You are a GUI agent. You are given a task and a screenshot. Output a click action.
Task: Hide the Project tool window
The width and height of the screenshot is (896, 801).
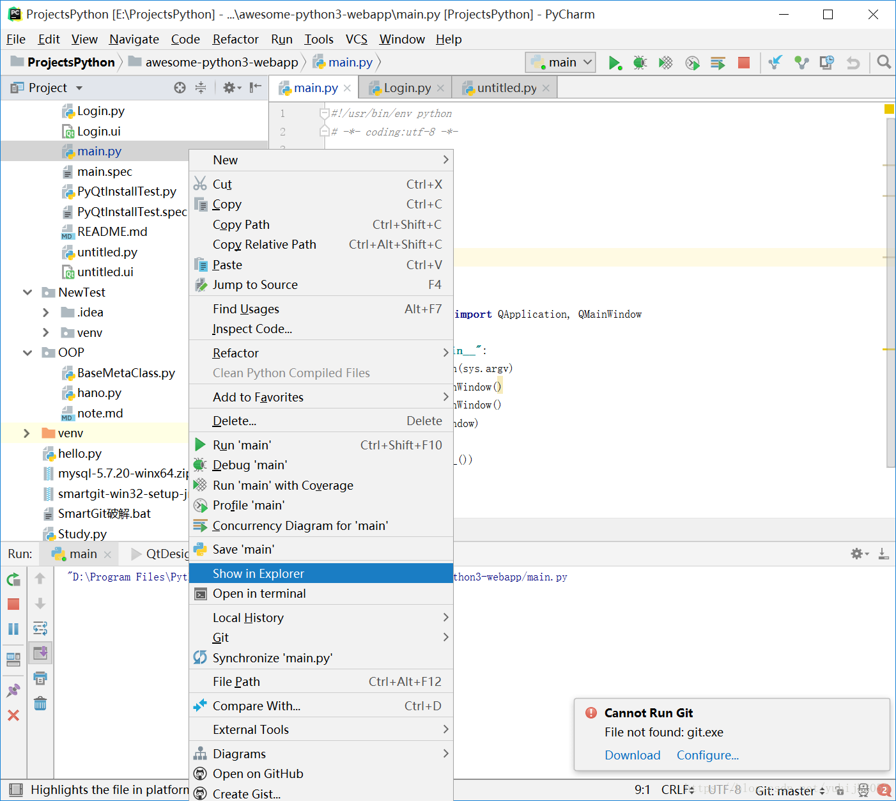(x=256, y=88)
